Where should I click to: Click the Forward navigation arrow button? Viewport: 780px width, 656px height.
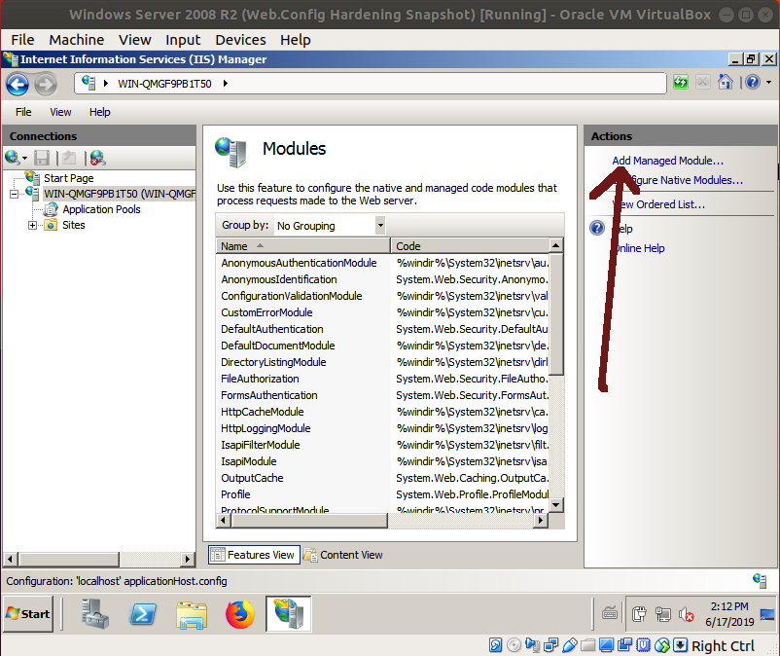point(46,84)
